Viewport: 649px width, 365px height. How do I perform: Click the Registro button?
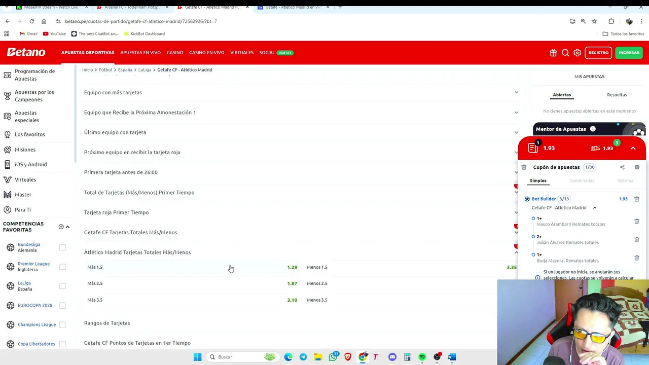(598, 53)
